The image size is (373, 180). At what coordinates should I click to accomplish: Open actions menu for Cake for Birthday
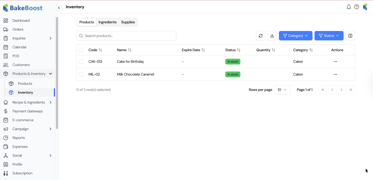[x=335, y=62]
